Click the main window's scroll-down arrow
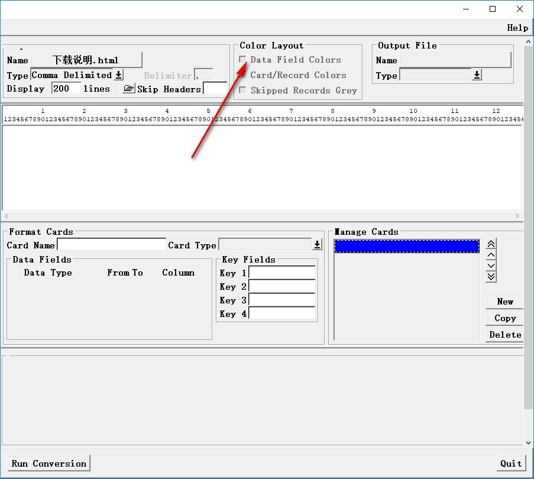Screen dimensions: 534x479 [x=529, y=442]
